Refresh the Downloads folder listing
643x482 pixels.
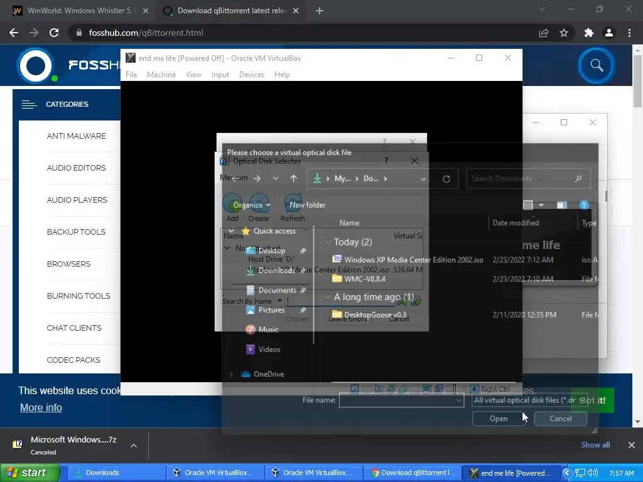click(x=446, y=179)
